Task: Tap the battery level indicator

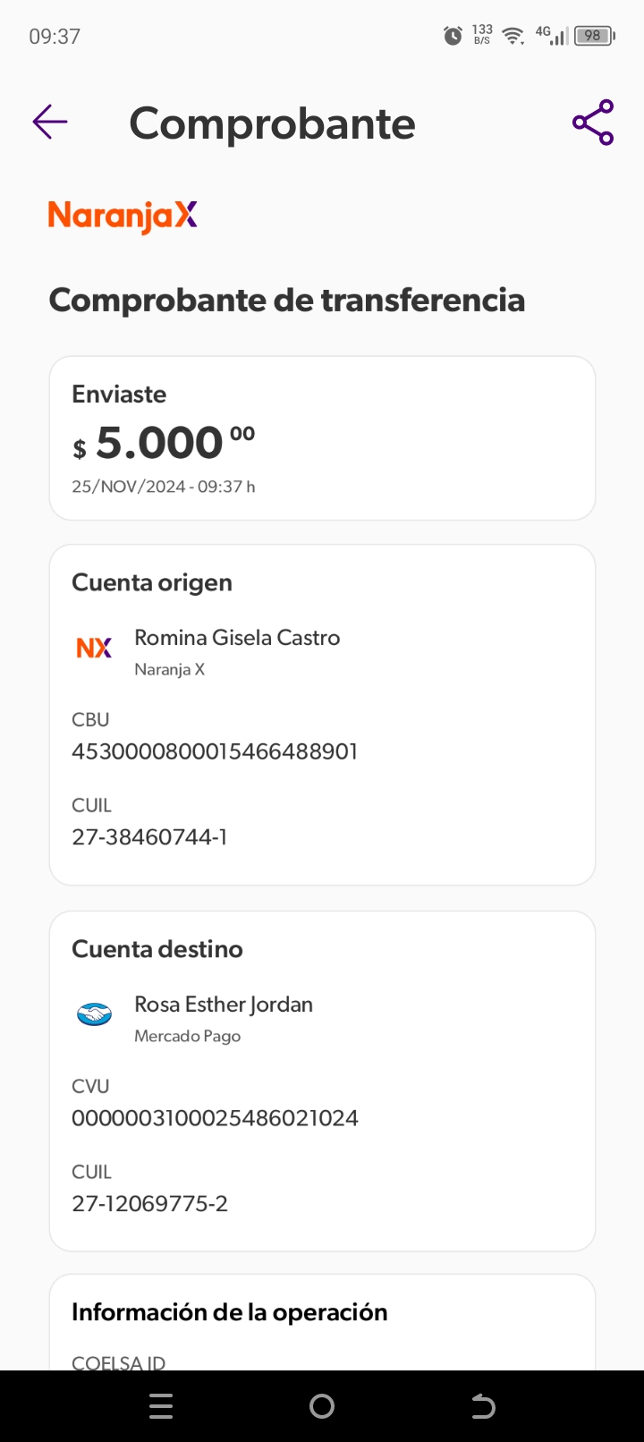Action: pos(593,36)
